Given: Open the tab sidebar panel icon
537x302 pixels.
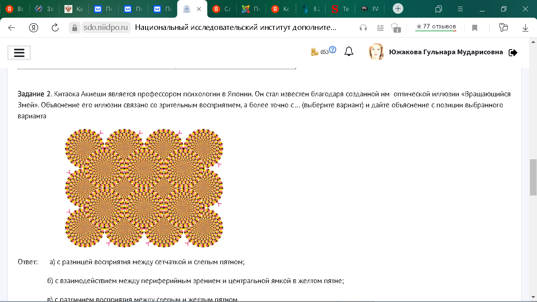Looking at the screenshot, I should pyautogui.click(x=439, y=9).
